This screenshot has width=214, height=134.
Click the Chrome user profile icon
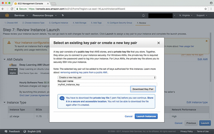click(211, 3)
